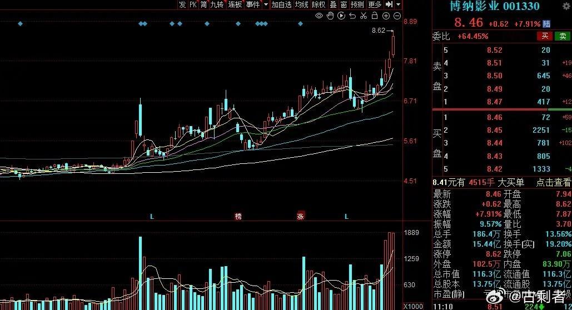Screen dimensions: 572x310
Task: Click the rightmost blue diamond event marker
Action: coord(300,24)
